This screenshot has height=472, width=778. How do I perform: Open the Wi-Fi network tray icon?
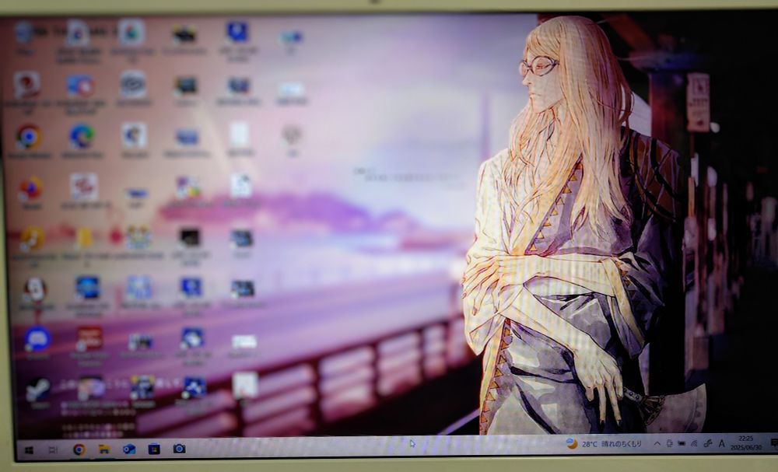pos(694,443)
